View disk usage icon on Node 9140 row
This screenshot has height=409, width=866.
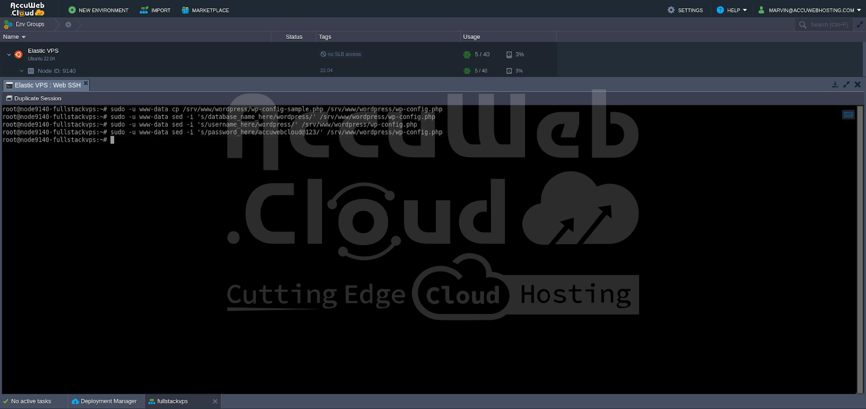click(x=509, y=71)
